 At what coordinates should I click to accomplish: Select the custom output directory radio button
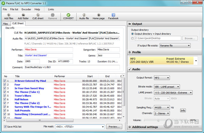tap(133, 38)
